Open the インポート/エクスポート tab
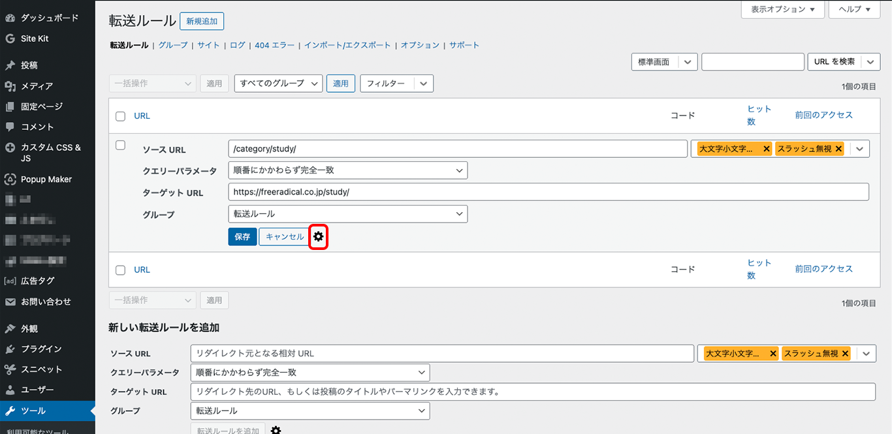The height and width of the screenshot is (434, 892). click(x=347, y=45)
